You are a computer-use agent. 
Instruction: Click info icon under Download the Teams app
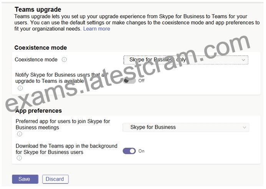(x=19, y=158)
